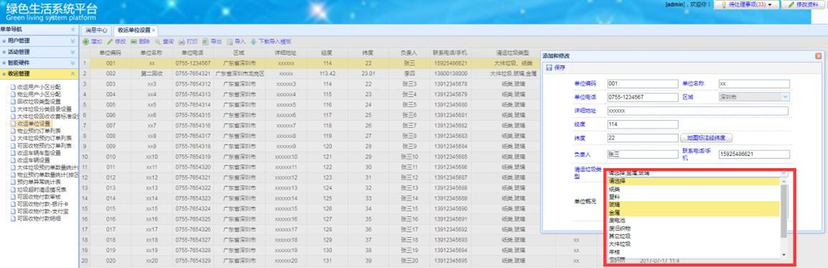Select 请选择 in the dropdown list
828x268 pixels.
[x=693, y=181]
